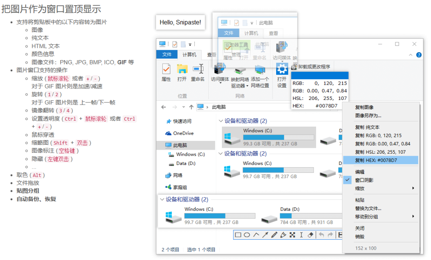Collapse the 设备和驱动器 (2) section

point(221,121)
